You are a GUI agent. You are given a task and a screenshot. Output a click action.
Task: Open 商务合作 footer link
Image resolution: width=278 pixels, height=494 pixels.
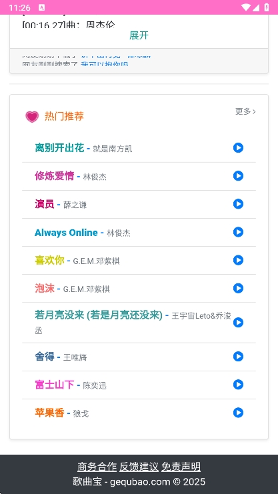[x=97, y=467]
